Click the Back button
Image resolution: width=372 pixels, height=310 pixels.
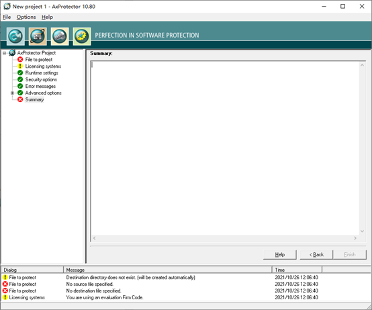pyautogui.click(x=316, y=254)
